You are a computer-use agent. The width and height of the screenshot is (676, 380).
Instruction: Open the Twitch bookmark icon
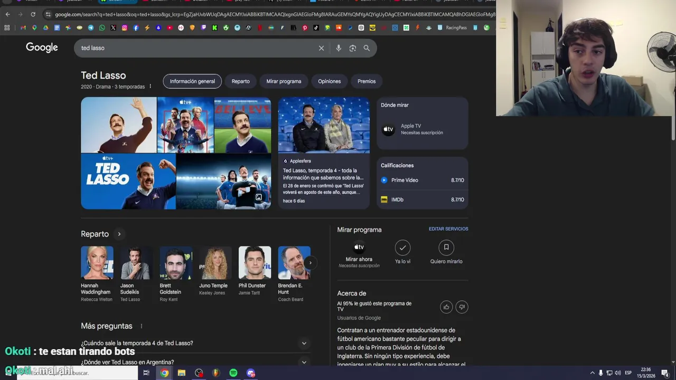point(204,27)
